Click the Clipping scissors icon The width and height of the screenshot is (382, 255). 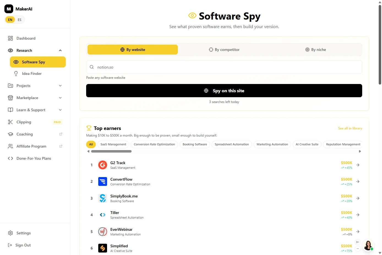[x=10, y=122]
